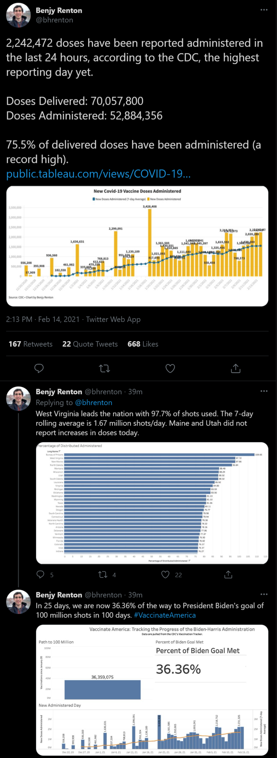Like the West Virginia reply tweet

pyautogui.click(x=165, y=574)
